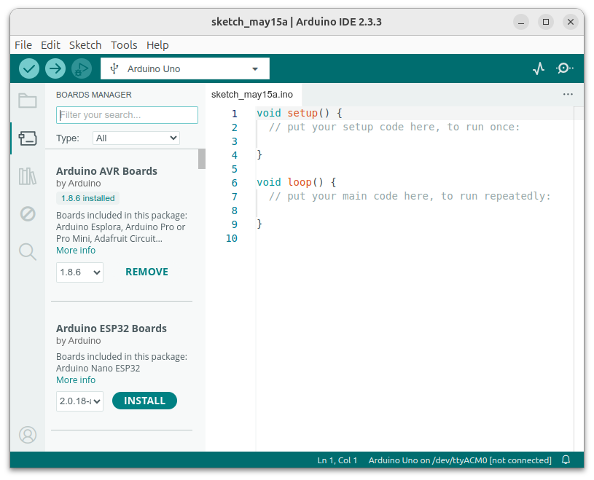Open the Arduino Uno board selector dropdown

click(185, 69)
